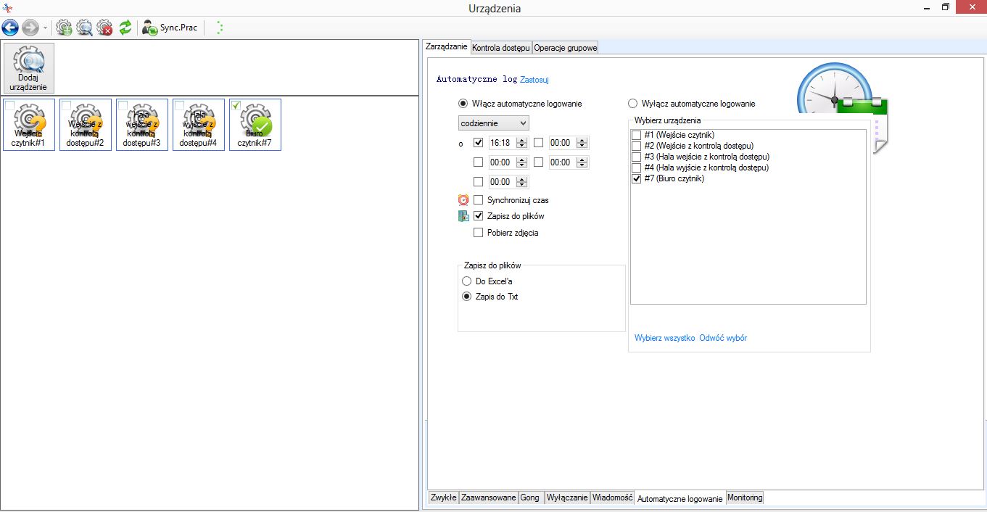This screenshot has width=987, height=512.
Task: Select the Biuro czytnik#7 device tile
Action: point(255,125)
